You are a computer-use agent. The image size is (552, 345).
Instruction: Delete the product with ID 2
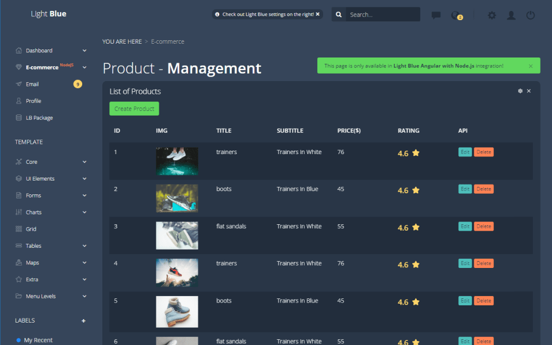[484, 189]
